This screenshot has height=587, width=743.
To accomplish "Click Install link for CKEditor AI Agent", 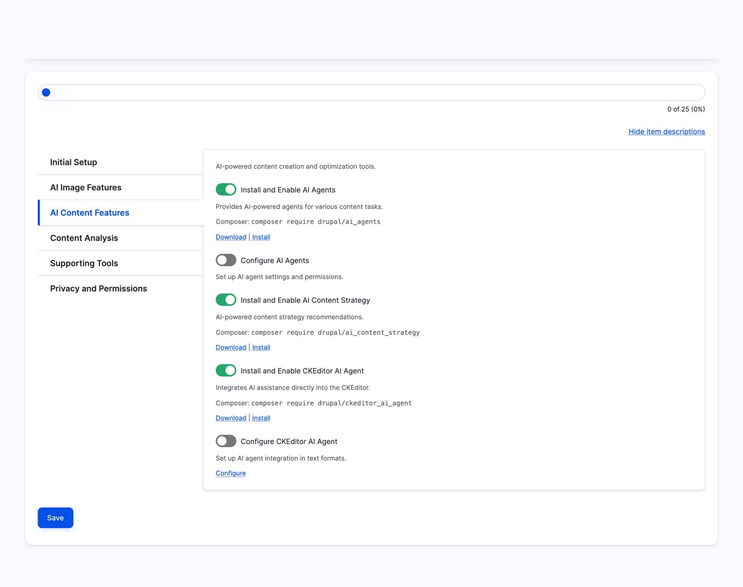I will click(x=261, y=418).
